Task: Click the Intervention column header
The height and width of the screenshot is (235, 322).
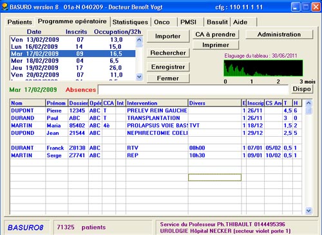Action: click(157, 103)
